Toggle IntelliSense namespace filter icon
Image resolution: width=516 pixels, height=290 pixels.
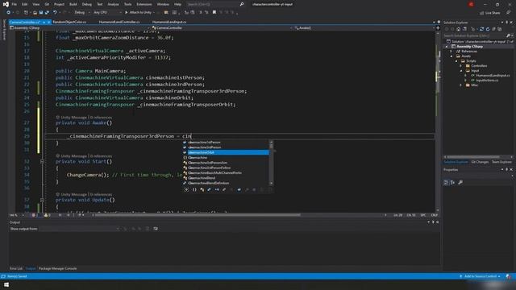(194, 190)
